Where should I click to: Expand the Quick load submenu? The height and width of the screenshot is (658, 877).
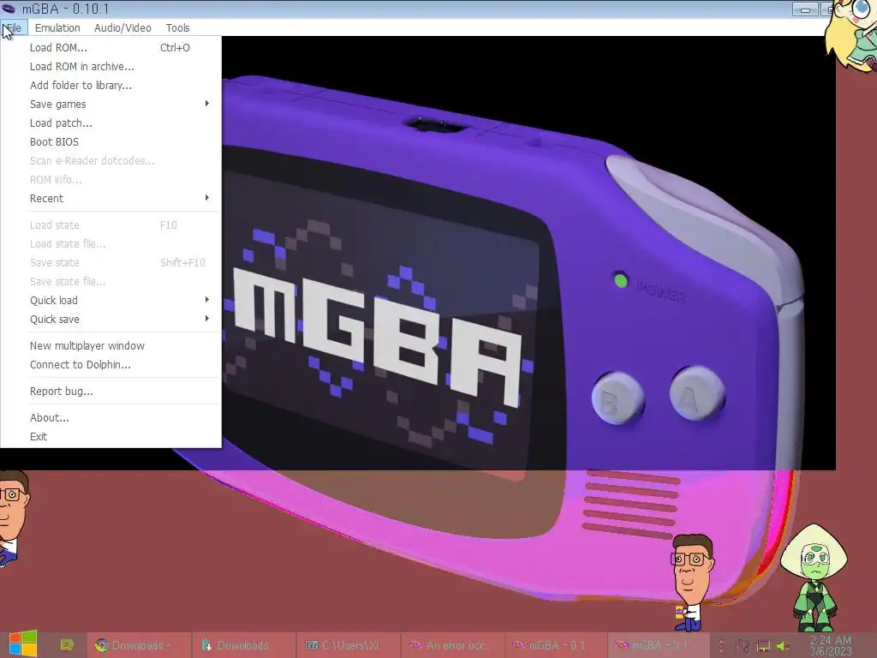pyautogui.click(x=110, y=301)
